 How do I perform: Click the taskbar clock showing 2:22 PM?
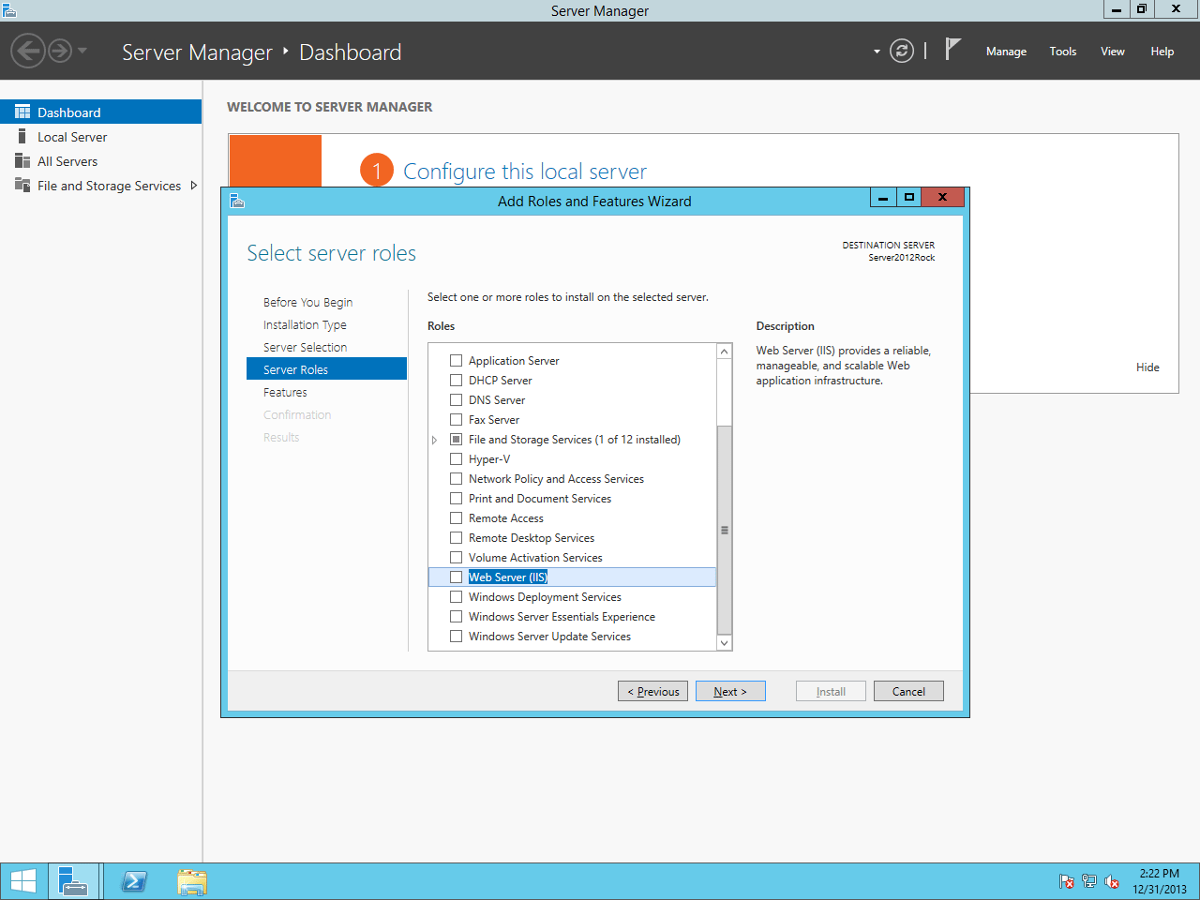click(x=1160, y=881)
